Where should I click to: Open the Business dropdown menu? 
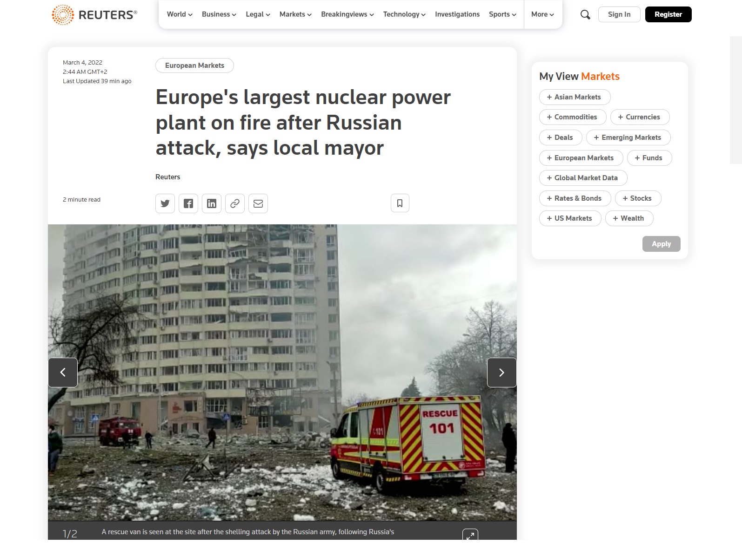pos(219,14)
